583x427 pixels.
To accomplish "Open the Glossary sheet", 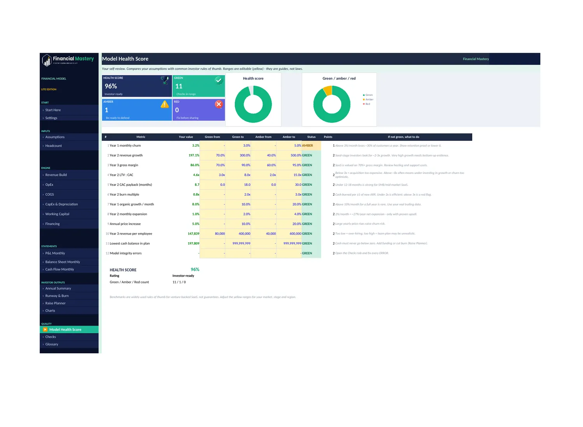I will [69, 344].
